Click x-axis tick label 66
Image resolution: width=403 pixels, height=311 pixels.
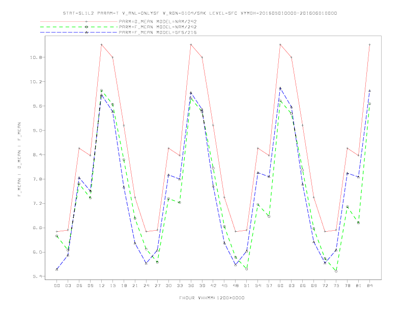tap(303, 286)
